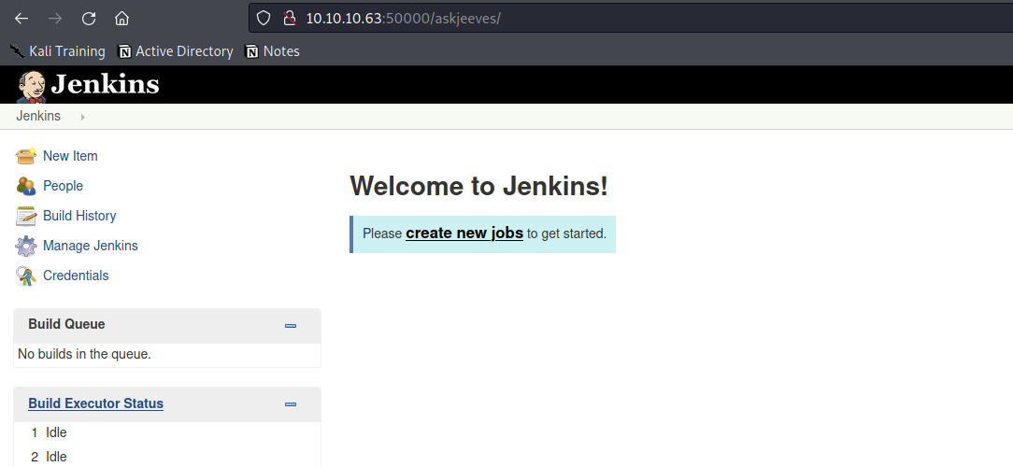1013x467 pixels.
Task: Click the browser Forward arrow
Action: coord(55,18)
